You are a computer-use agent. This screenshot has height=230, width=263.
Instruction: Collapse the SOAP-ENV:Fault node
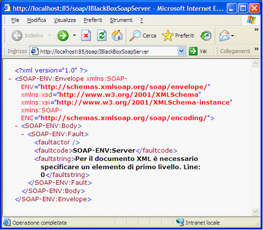tap(23, 134)
